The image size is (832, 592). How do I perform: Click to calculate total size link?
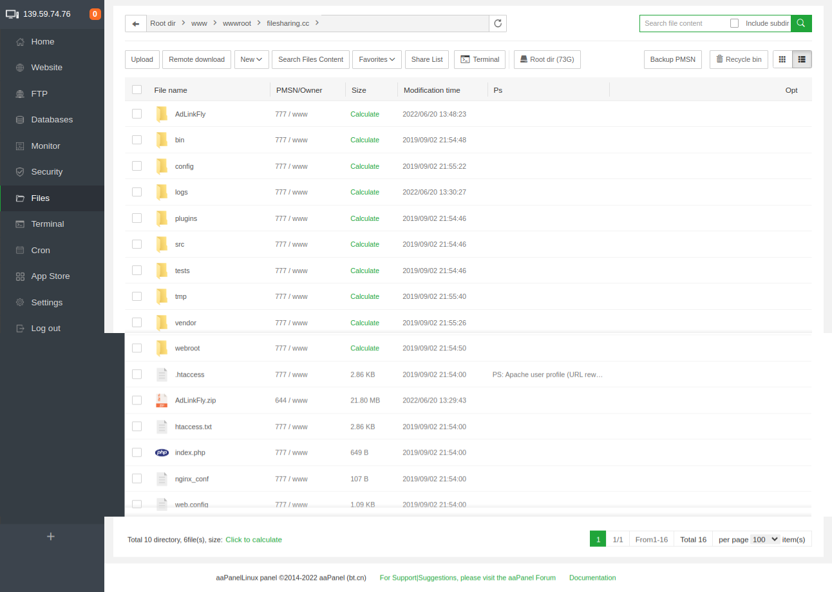(253, 540)
